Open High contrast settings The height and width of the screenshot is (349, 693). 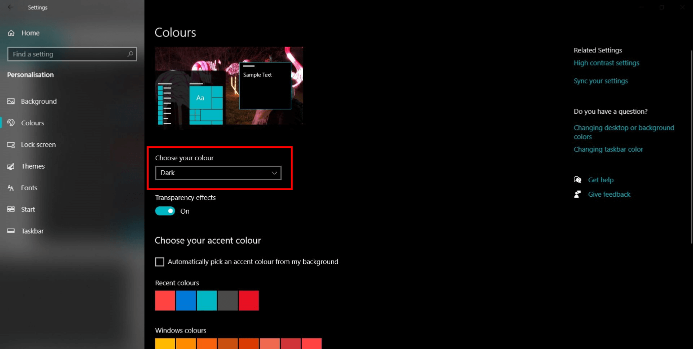606,62
